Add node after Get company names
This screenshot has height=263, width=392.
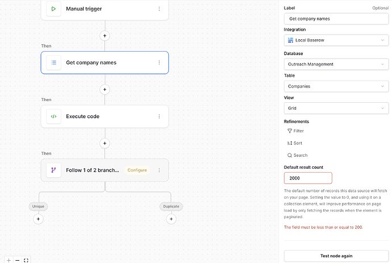pos(105,90)
